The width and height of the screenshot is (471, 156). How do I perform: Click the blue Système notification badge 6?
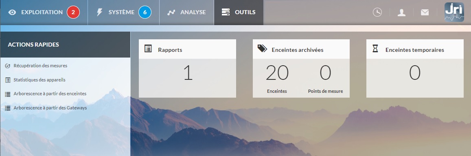[145, 12]
